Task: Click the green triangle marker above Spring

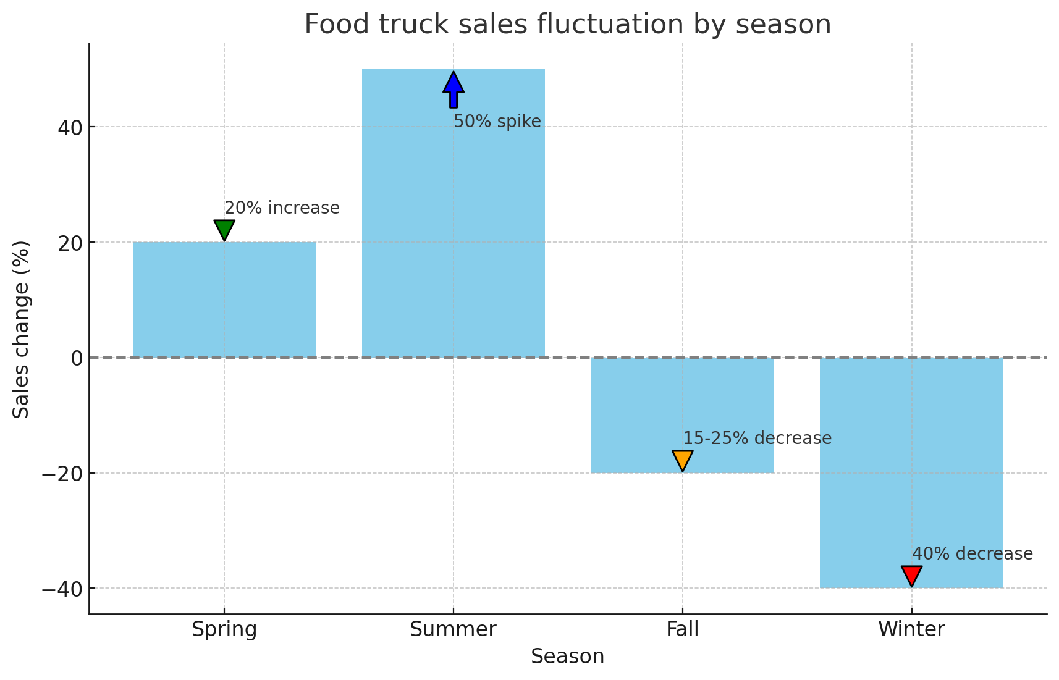Action: (224, 230)
